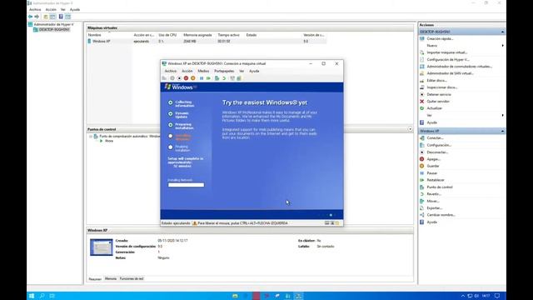533x300 pixels.
Task: Click the green Revert arrow in VM toolbar
Action: (224, 78)
